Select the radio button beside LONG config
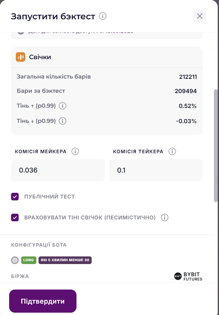 pyautogui.click(x=15, y=260)
